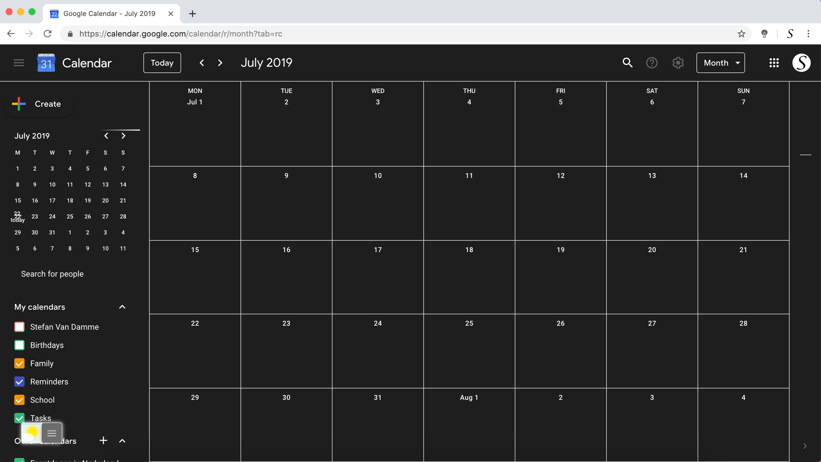Image resolution: width=821 pixels, height=462 pixels.
Task: Go to next month in main header
Action: tap(220, 63)
